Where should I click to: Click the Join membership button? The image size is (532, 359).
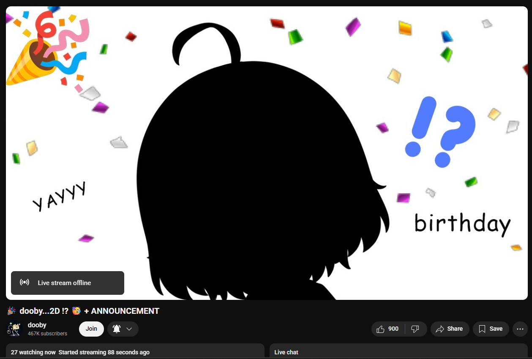coord(91,329)
